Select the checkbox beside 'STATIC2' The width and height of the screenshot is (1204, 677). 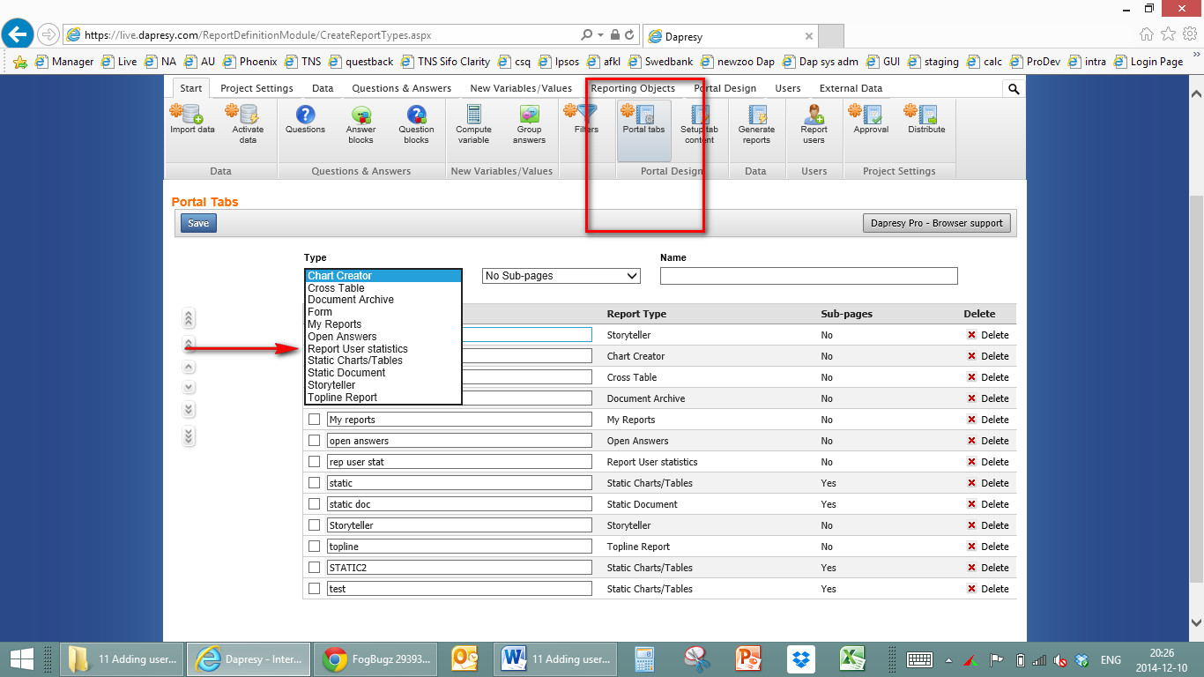point(315,568)
